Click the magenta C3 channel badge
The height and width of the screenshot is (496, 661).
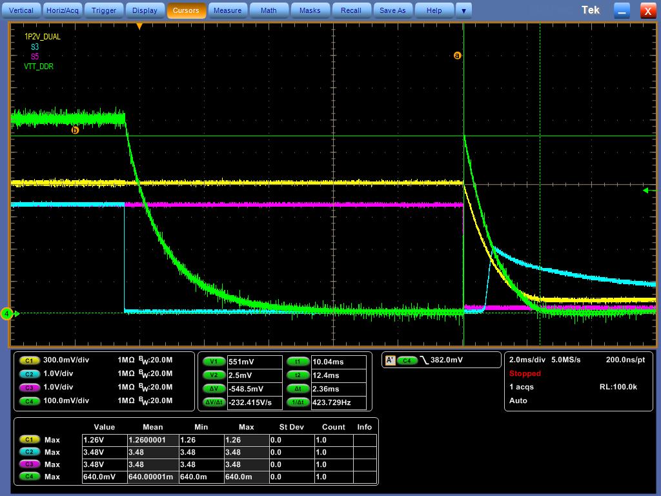coord(29,387)
